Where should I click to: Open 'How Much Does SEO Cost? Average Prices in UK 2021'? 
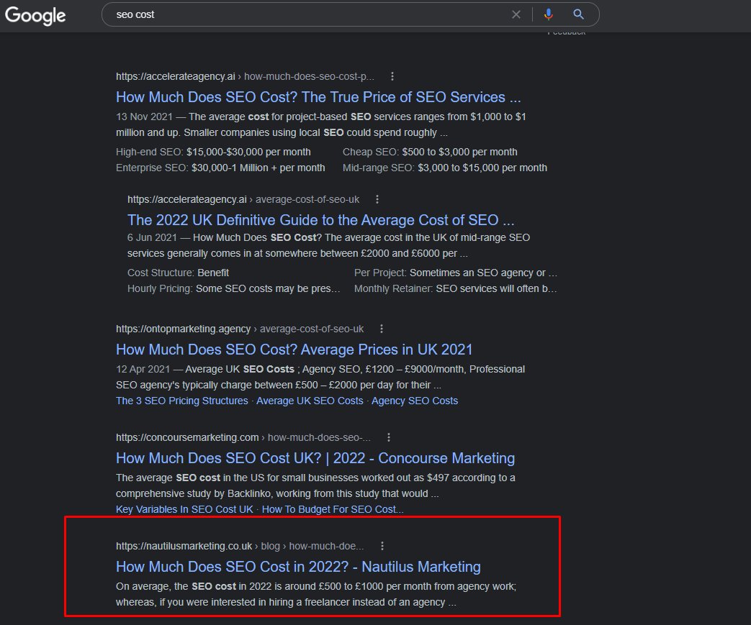294,350
